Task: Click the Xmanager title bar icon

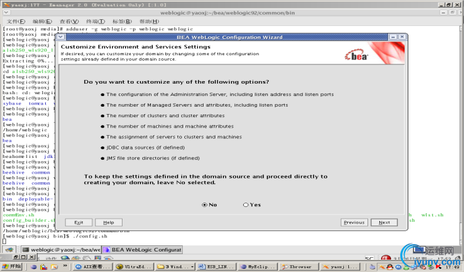Action: pos(6,5)
